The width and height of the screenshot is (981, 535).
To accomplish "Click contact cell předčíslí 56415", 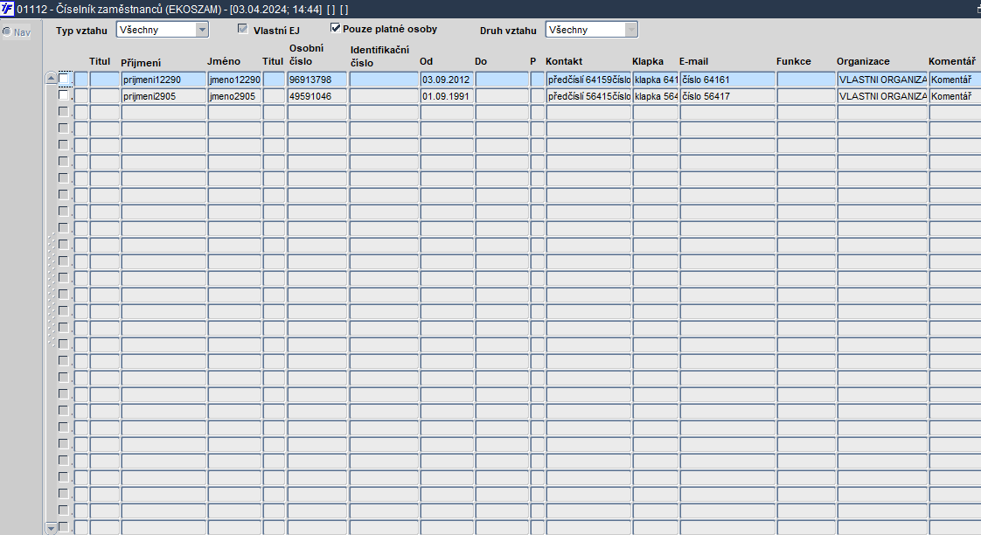I will coord(588,96).
